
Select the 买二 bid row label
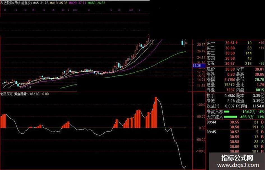(x=211, y=48)
